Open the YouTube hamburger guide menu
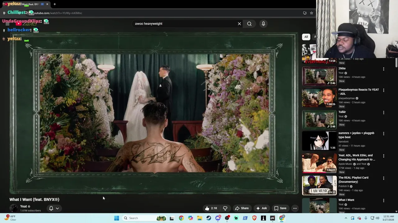398x223 pixels. [x=7, y=24]
